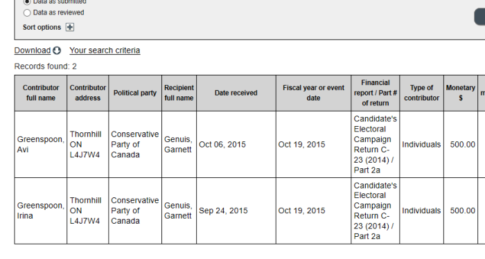Click 'Fiscal year or event date' header
The height and width of the screenshot is (259, 485).
(314, 93)
